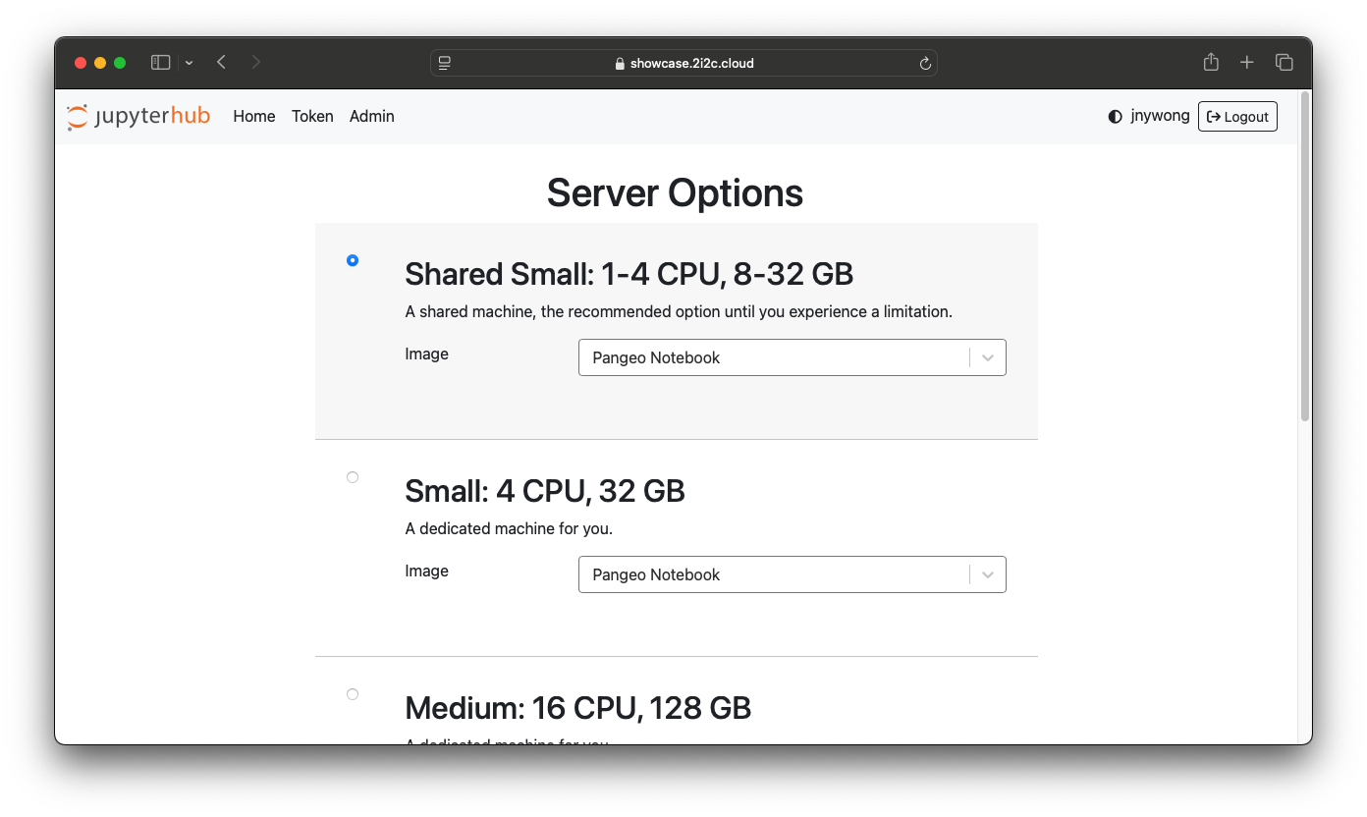Click the JupyterHub logo
The image size is (1367, 817).
[x=138, y=116]
